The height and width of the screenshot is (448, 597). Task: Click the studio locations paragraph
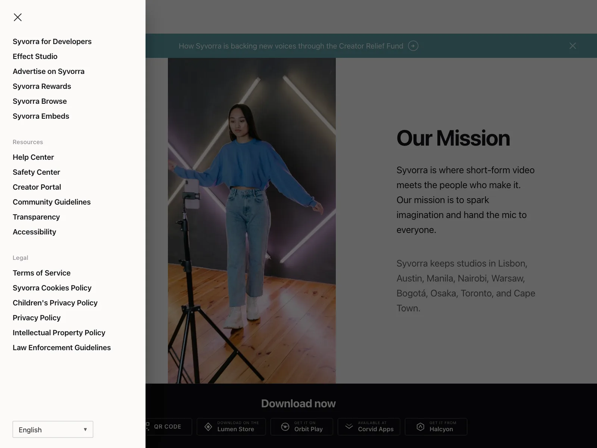coord(466,286)
